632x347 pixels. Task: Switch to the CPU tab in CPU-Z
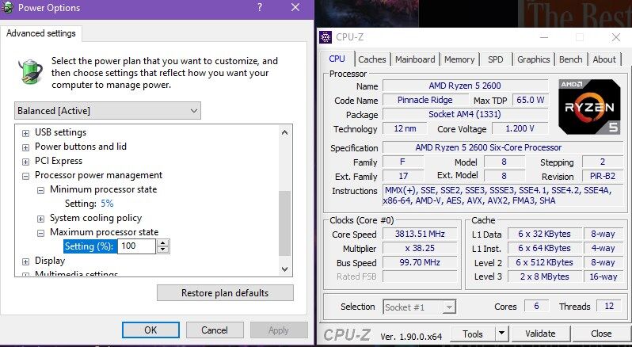point(337,59)
